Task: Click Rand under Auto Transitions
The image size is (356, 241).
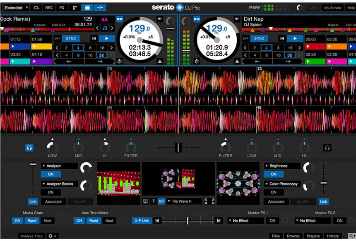Action: click(94, 220)
